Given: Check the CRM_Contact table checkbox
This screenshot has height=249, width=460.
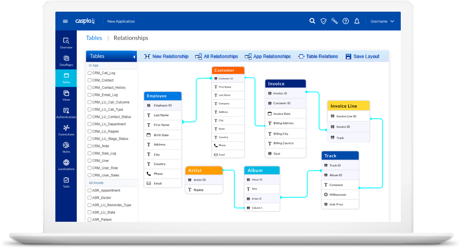Looking at the screenshot, I should 89,80.
